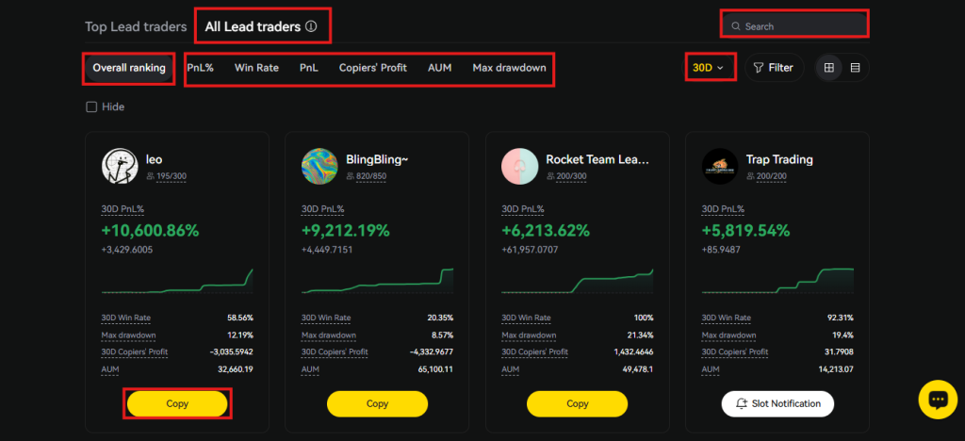Click Copy button for BlingBling~
The height and width of the screenshot is (441, 965).
click(377, 404)
